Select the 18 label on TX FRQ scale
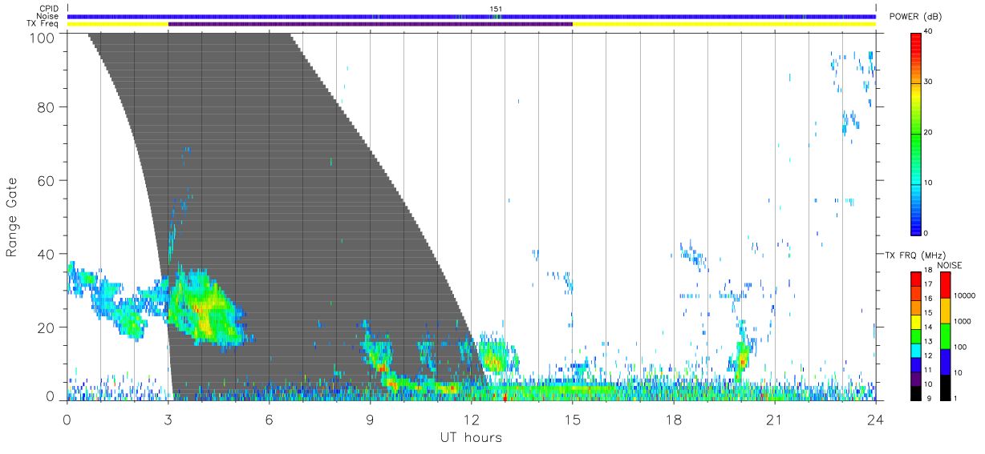The width and height of the screenshot is (985, 454). (x=927, y=272)
